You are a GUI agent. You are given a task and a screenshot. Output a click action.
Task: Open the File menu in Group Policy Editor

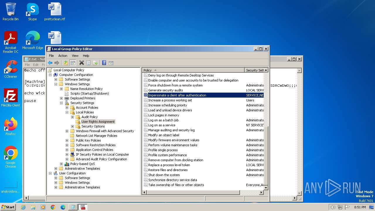[x=51, y=56]
